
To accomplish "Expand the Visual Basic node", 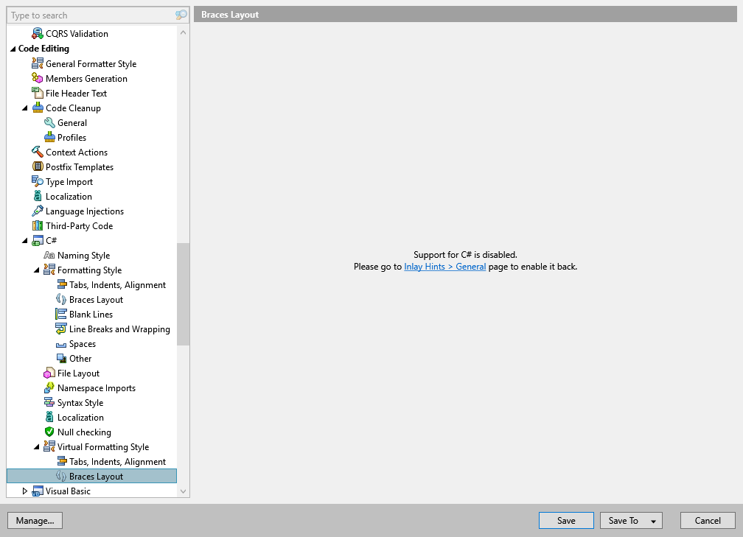I will (24, 491).
